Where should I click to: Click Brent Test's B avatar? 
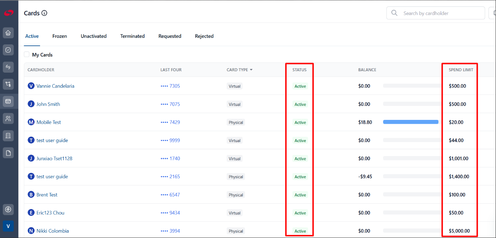point(31,195)
